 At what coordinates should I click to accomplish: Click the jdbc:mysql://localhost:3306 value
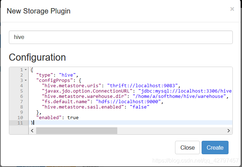pyautogui.click(x=185, y=91)
